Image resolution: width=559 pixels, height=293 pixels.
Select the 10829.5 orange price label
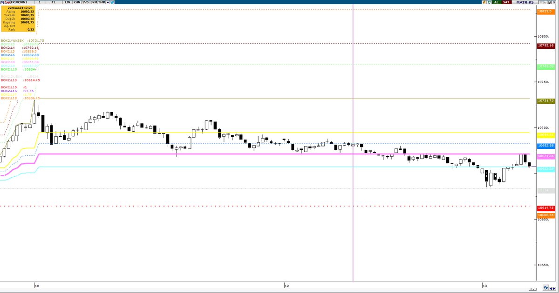tap(545, 11)
